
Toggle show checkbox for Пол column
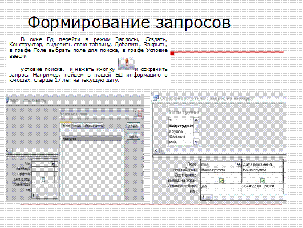coord(221,181)
